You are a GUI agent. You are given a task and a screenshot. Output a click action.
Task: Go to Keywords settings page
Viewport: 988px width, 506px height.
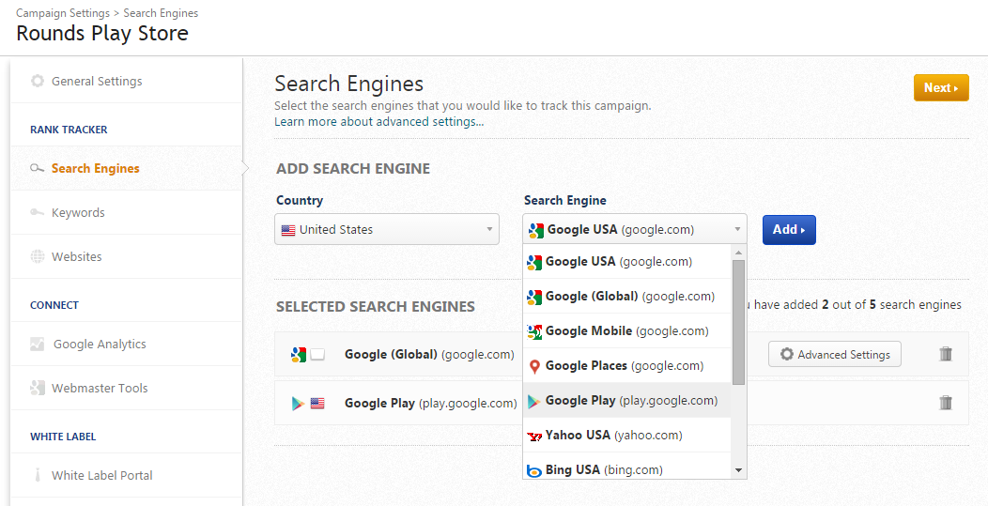coord(78,212)
